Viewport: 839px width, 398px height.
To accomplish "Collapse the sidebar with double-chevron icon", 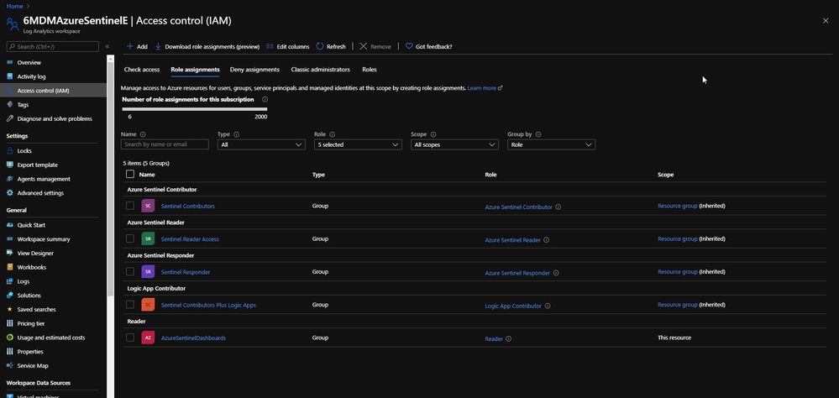I will [x=107, y=46].
